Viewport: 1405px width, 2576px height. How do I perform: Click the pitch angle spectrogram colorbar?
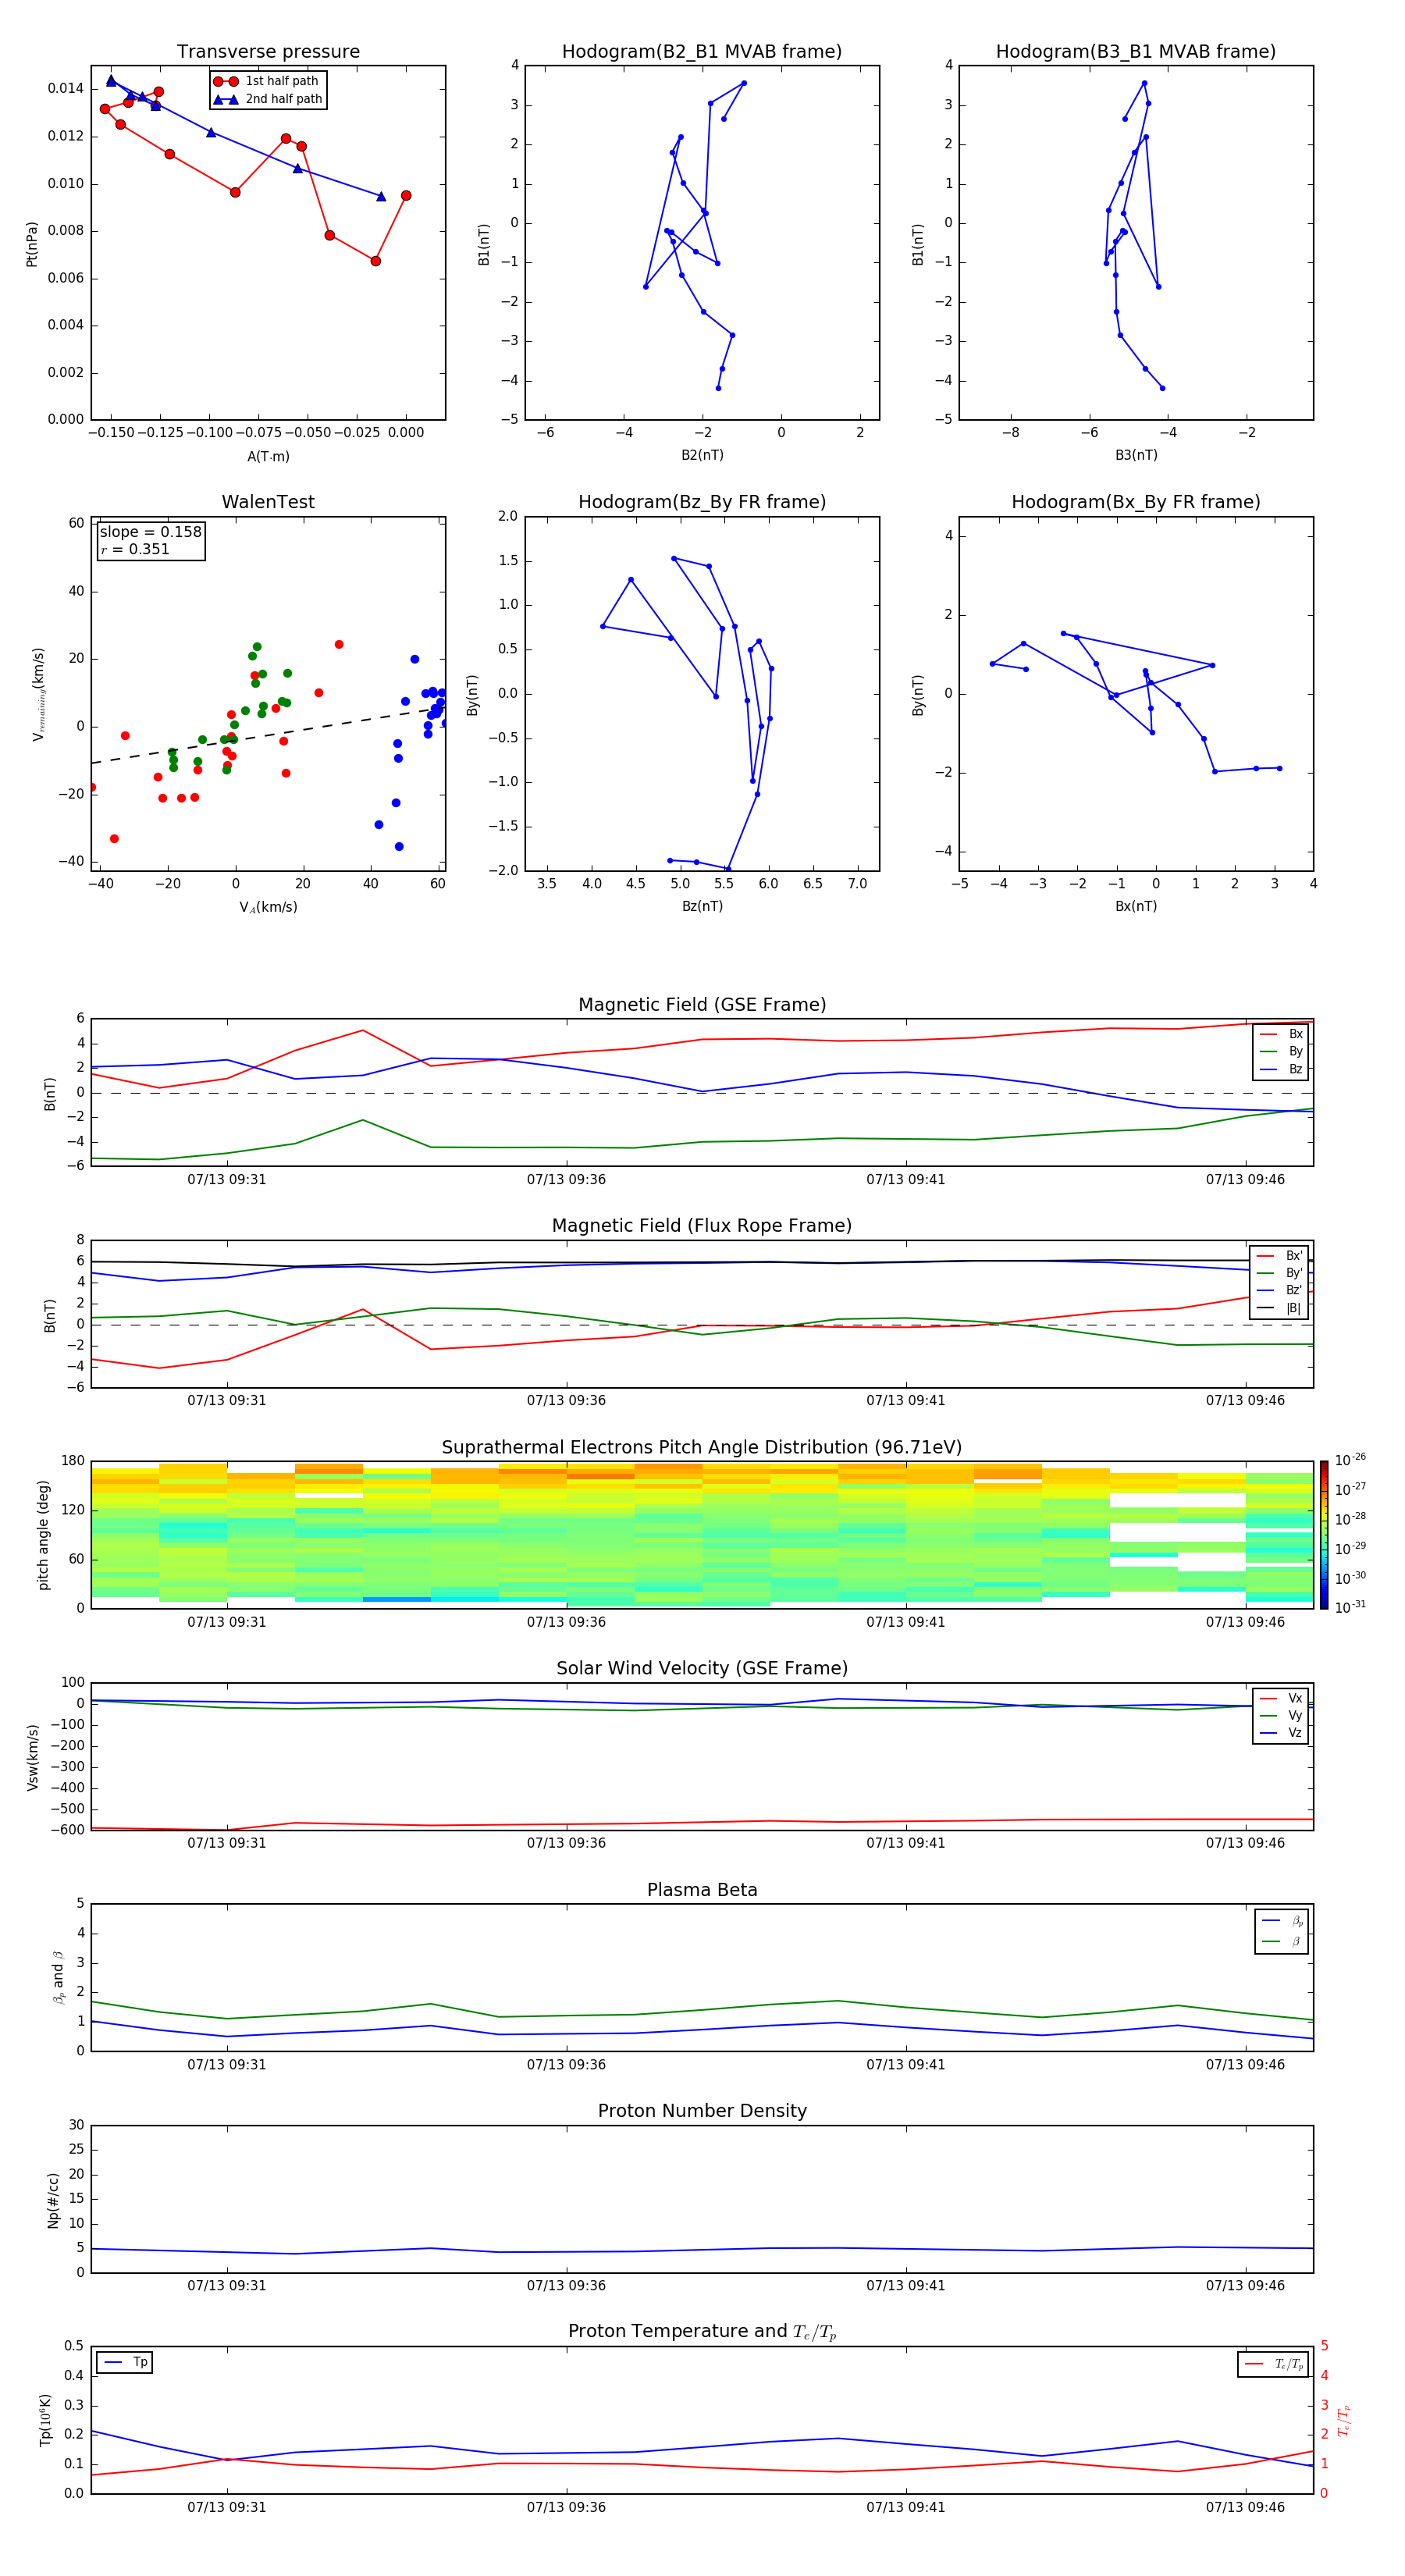pyautogui.click(x=1324, y=1535)
